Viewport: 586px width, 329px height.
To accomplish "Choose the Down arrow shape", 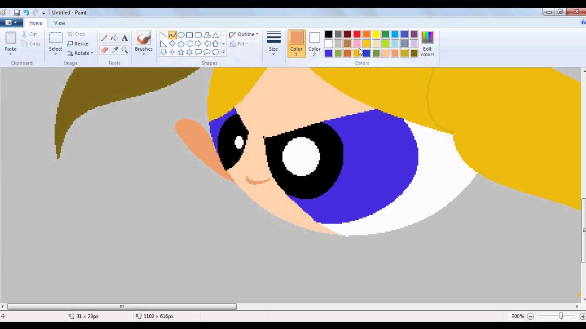I will [x=163, y=52].
